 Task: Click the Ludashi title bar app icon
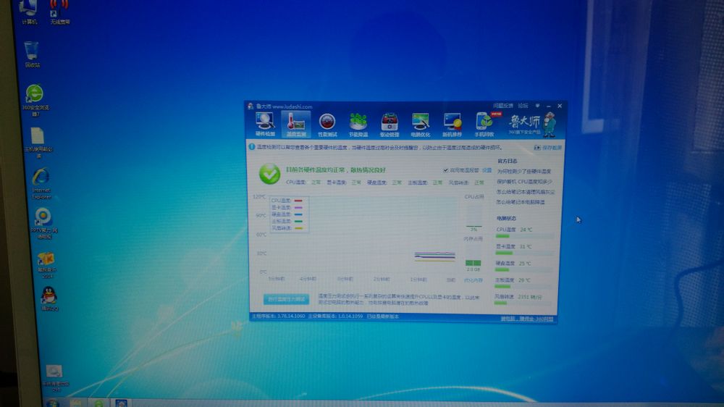tap(251, 106)
